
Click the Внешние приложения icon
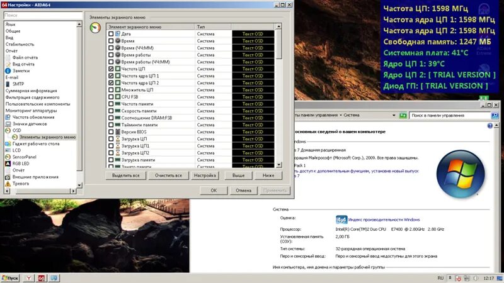pyautogui.click(x=8, y=177)
